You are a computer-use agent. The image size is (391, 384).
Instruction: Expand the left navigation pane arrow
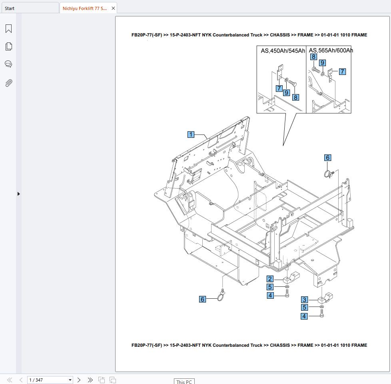tap(18, 194)
